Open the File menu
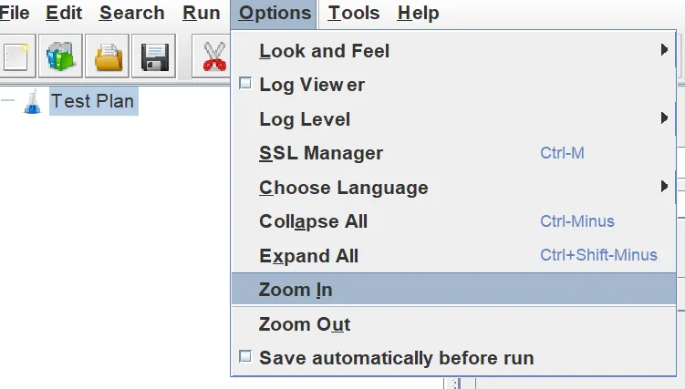The image size is (685, 389). [x=16, y=14]
